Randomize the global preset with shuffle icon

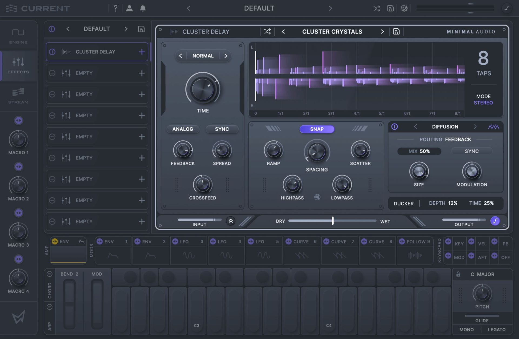(x=377, y=8)
